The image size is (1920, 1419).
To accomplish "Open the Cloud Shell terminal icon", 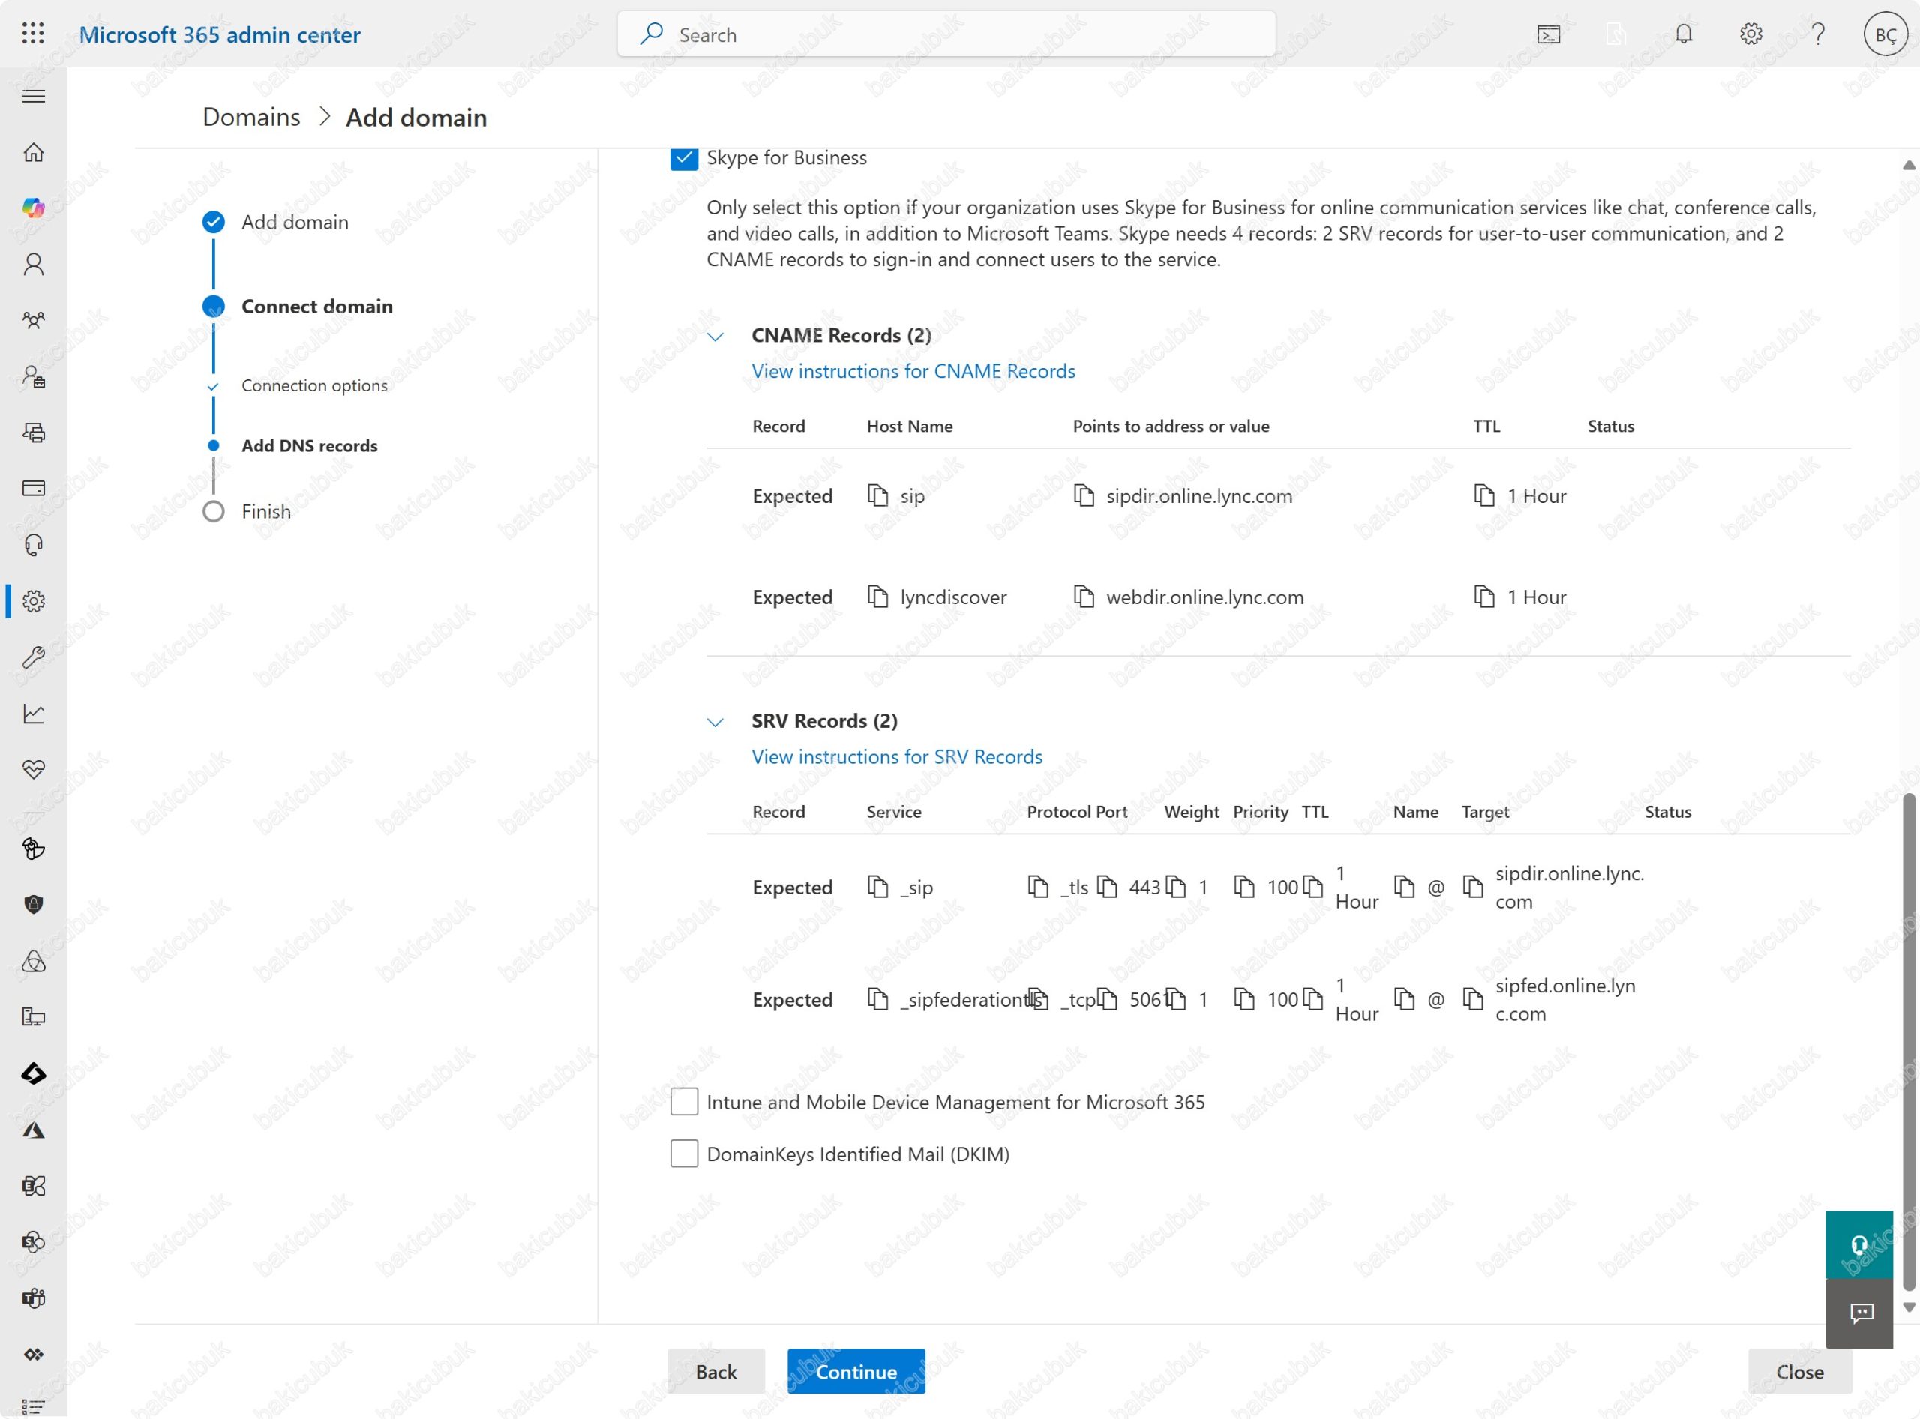I will [1548, 34].
